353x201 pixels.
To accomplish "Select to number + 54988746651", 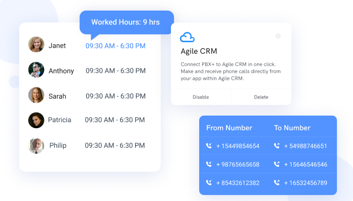I will tap(306, 146).
